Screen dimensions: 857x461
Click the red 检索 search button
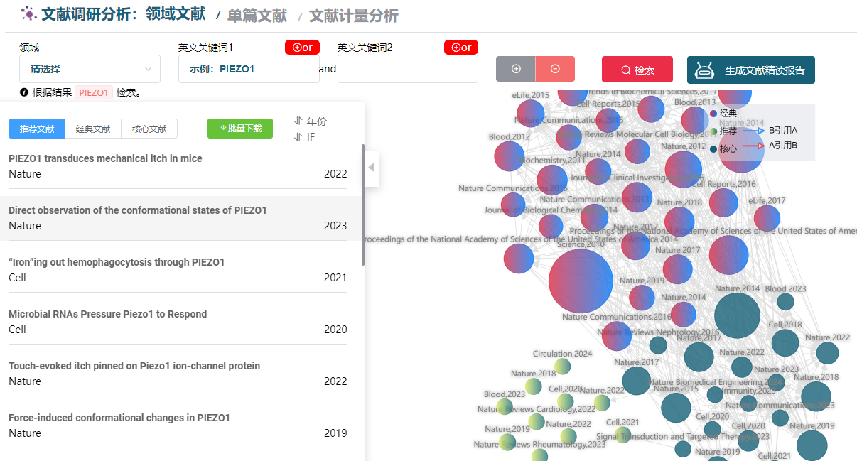point(637,70)
